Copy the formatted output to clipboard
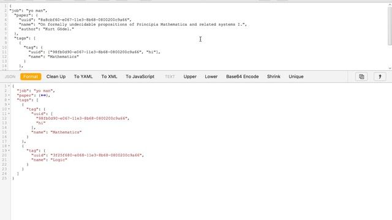392x220 pixels. 361,76
